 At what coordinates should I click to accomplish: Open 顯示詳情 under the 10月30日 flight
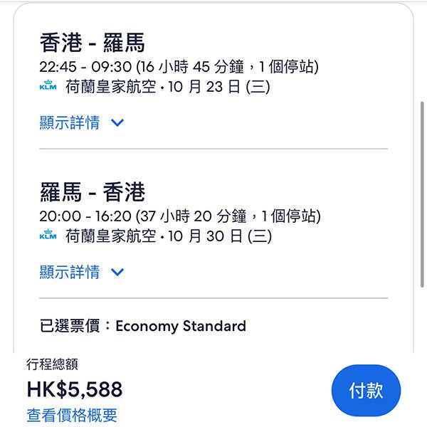70,272
